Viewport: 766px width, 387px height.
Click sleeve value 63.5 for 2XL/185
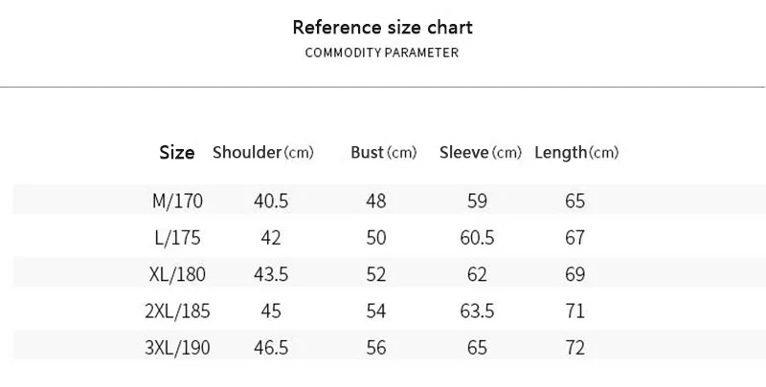[477, 311]
